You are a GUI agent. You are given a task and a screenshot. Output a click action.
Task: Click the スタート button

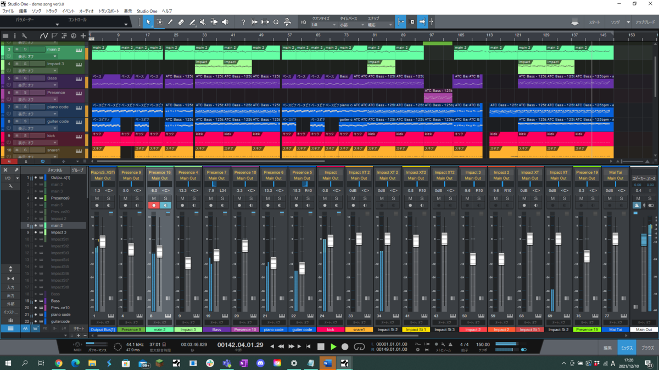tap(594, 22)
